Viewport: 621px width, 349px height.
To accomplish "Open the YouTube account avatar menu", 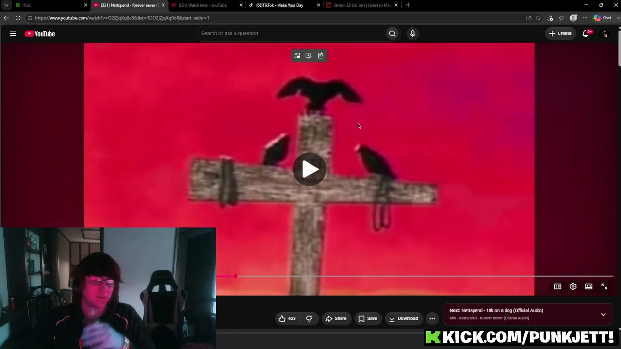I will [605, 33].
